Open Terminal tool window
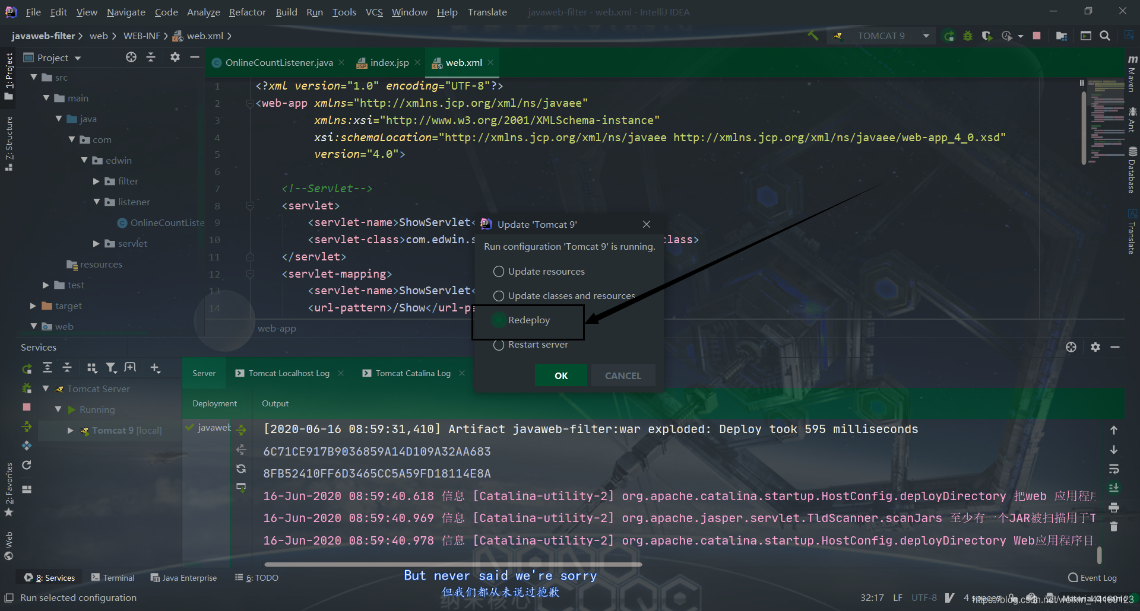The height and width of the screenshot is (611, 1140). point(113,578)
